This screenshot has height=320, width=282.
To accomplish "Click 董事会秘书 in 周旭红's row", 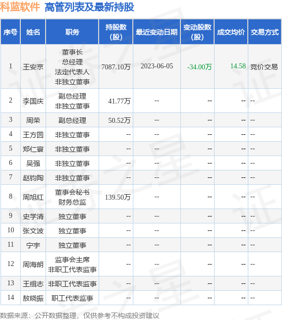I will point(72,192).
